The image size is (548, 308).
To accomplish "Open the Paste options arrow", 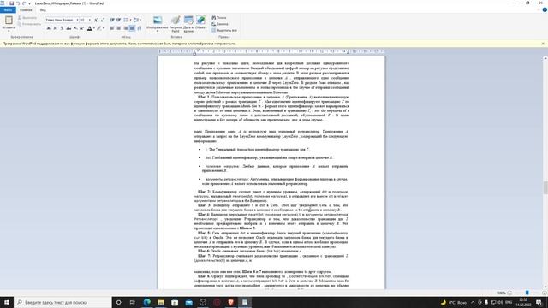I will click(9, 31).
